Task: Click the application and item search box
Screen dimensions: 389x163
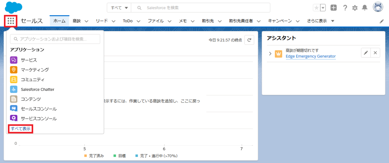Action: tap(55, 39)
